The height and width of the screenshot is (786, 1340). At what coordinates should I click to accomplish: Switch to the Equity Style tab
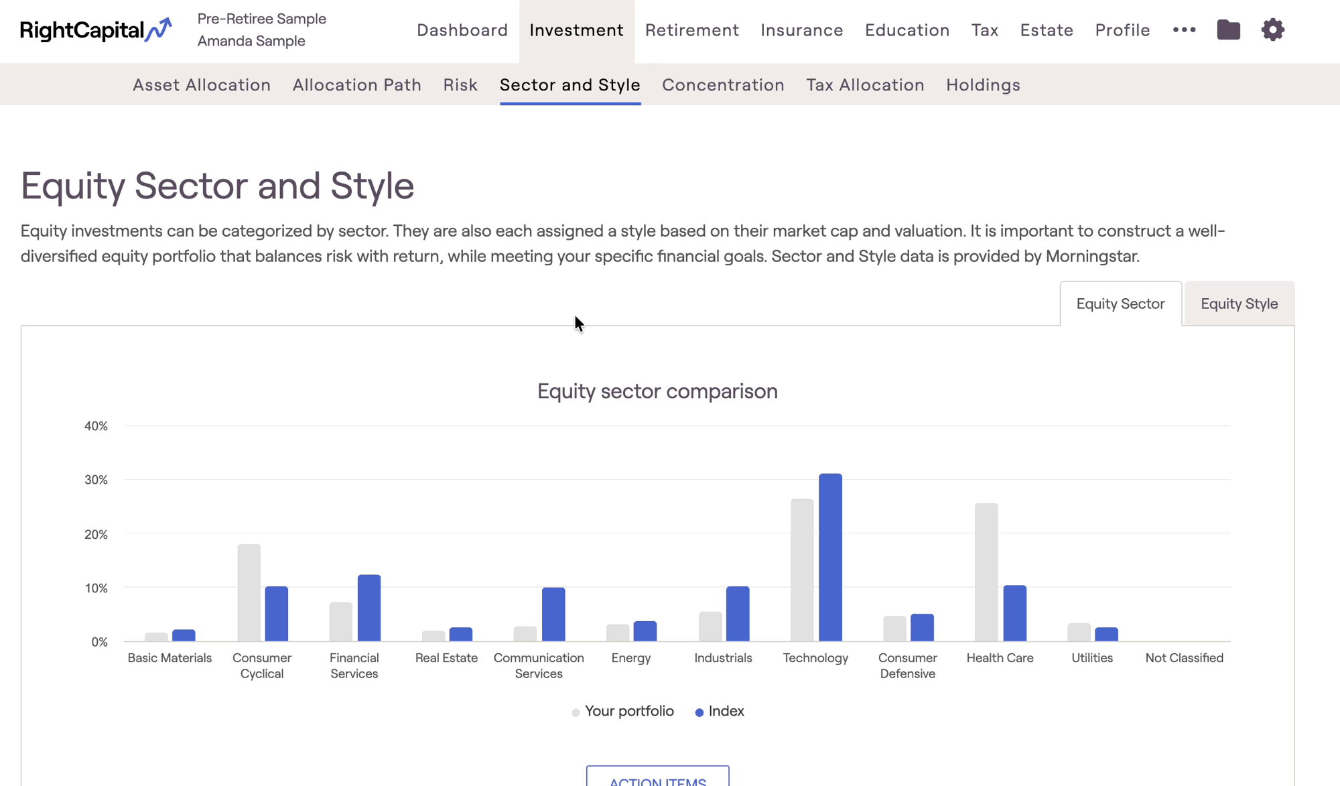pos(1239,304)
